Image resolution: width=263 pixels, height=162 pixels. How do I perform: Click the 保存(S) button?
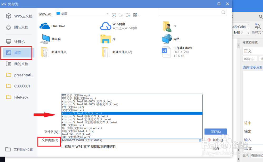[x=216, y=132]
